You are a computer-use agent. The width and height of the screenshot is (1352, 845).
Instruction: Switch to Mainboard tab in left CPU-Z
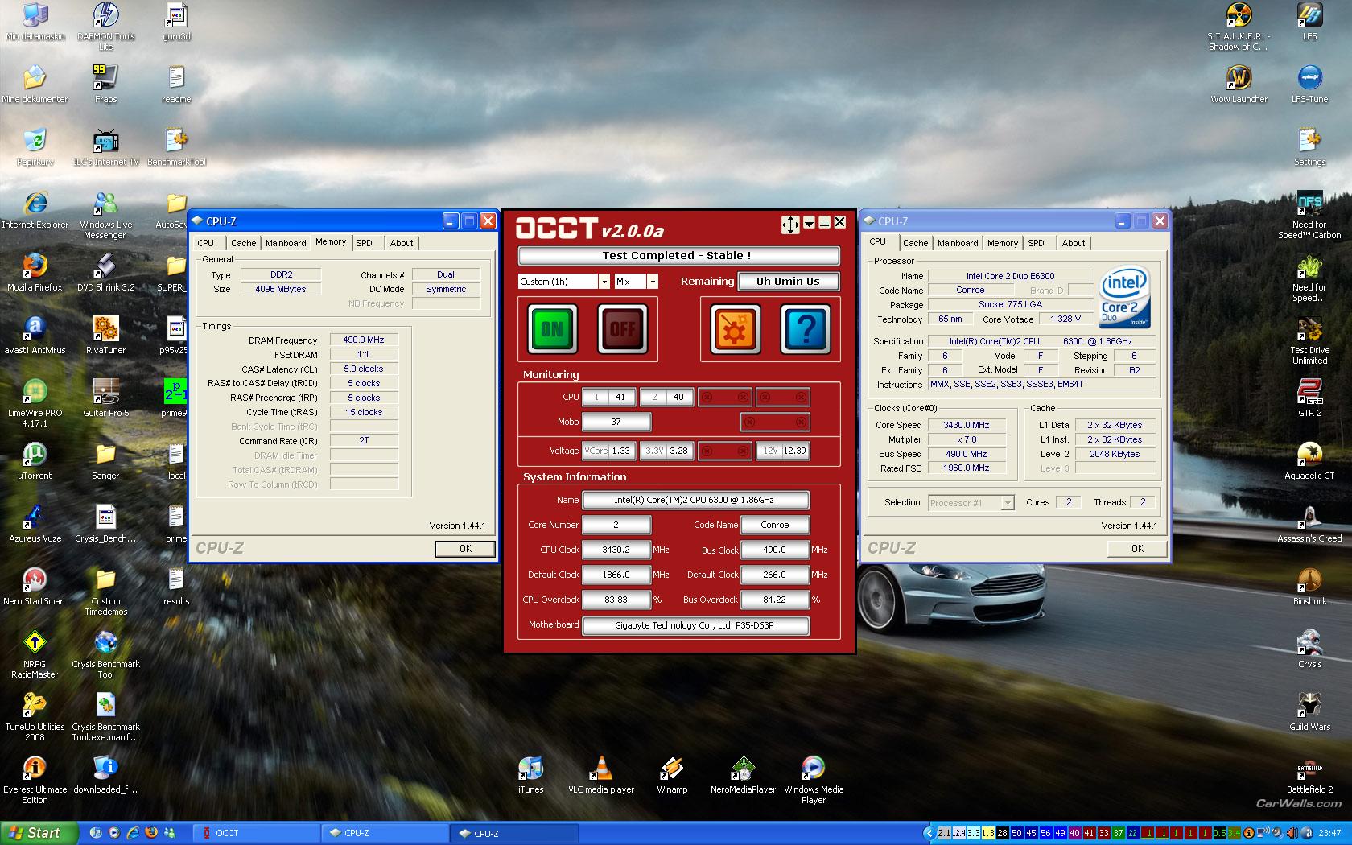click(286, 243)
